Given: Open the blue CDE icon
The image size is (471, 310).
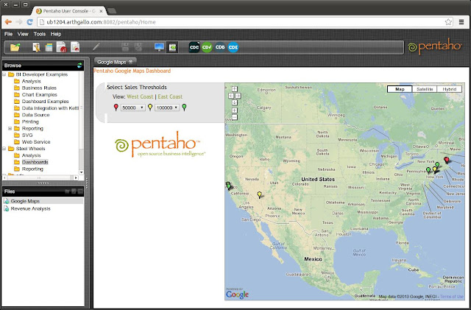Looking at the screenshot, I should [x=233, y=47].
